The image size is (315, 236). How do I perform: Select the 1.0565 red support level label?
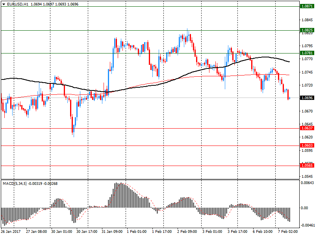click(307, 165)
